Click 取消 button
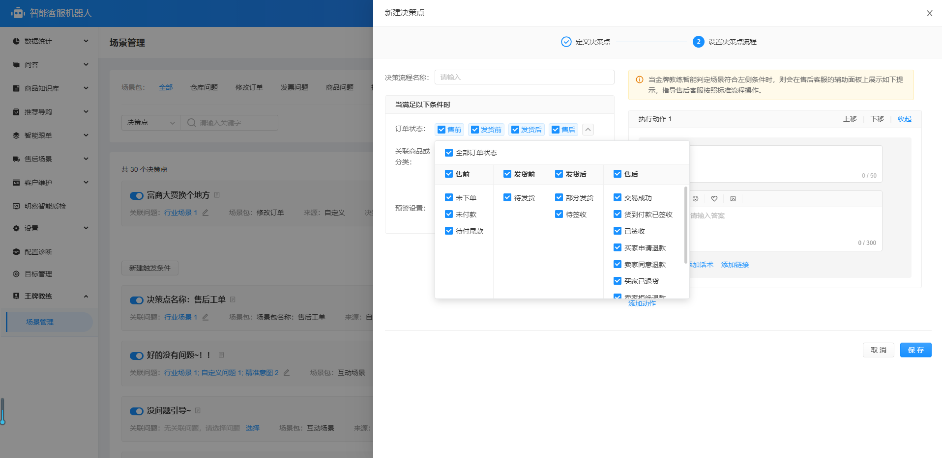 coord(878,350)
